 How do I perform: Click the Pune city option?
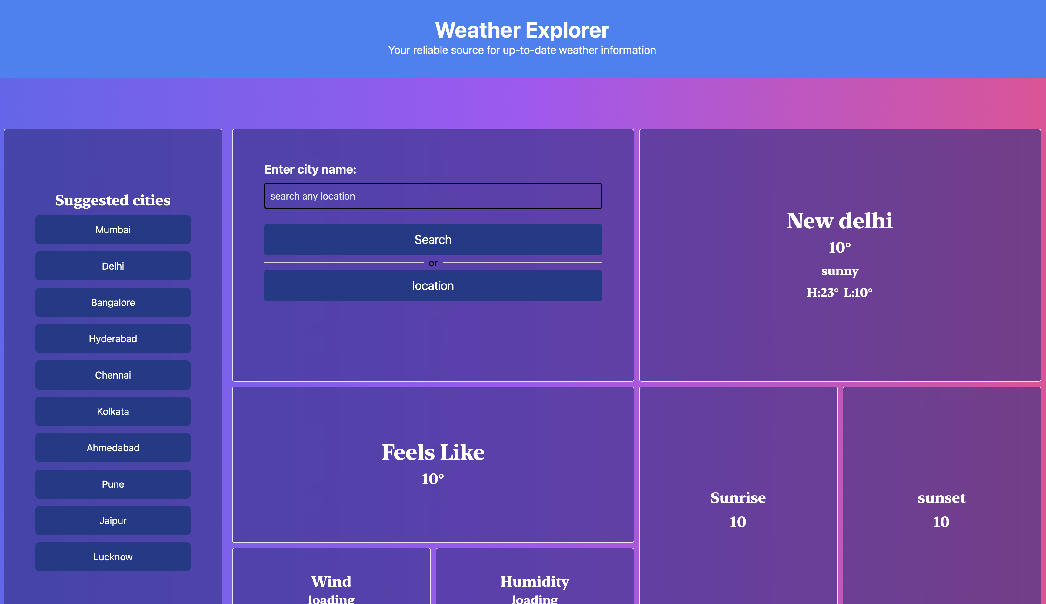pos(112,484)
